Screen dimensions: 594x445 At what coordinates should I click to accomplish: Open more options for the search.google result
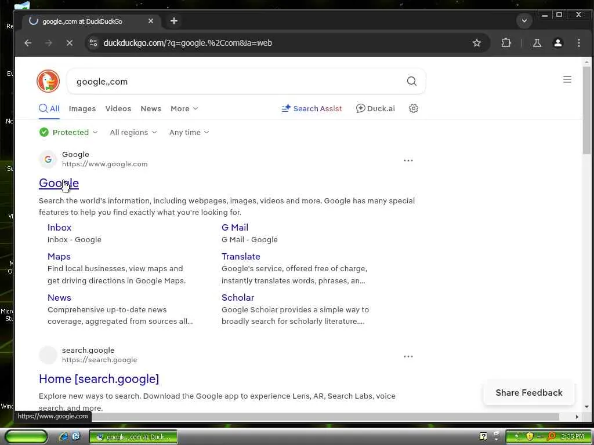(408, 356)
